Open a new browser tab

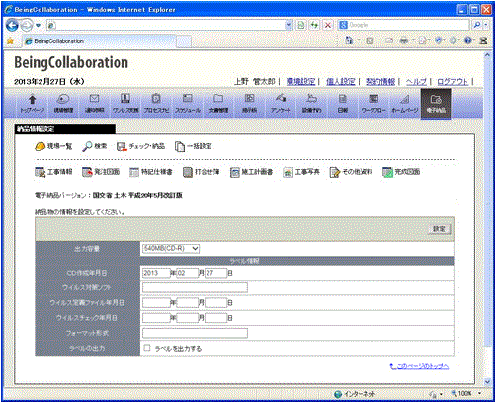tap(183, 41)
